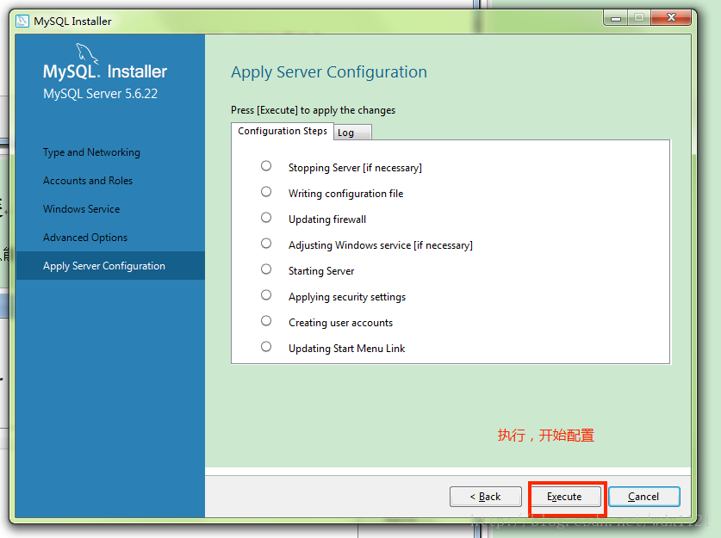
Task: Click the MySQL dolphin logo
Action: point(87,53)
